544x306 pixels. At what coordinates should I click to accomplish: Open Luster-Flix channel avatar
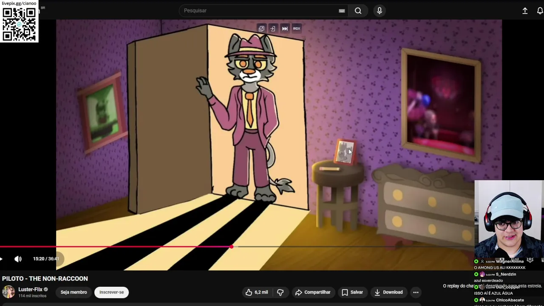point(8,292)
